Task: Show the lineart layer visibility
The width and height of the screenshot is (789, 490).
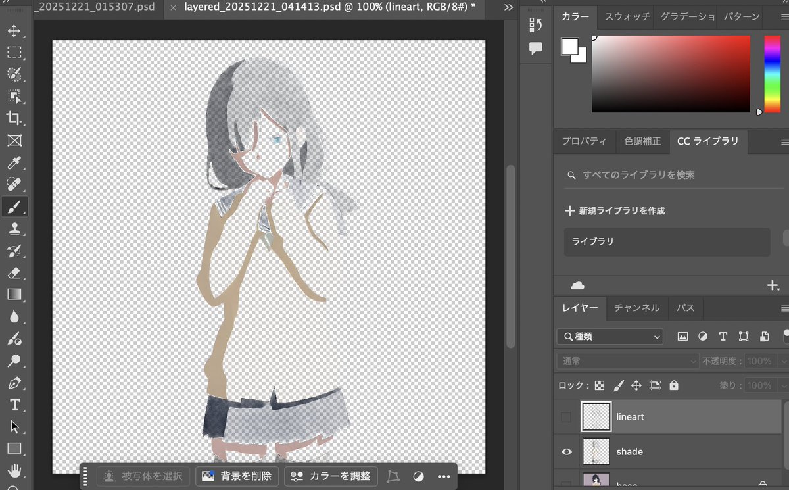Action: coord(566,417)
